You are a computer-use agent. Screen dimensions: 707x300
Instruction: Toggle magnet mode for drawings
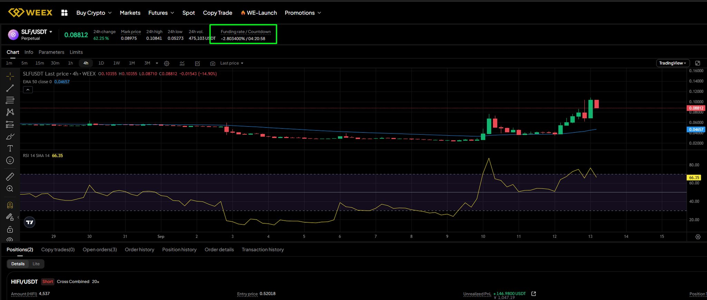(x=10, y=205)
